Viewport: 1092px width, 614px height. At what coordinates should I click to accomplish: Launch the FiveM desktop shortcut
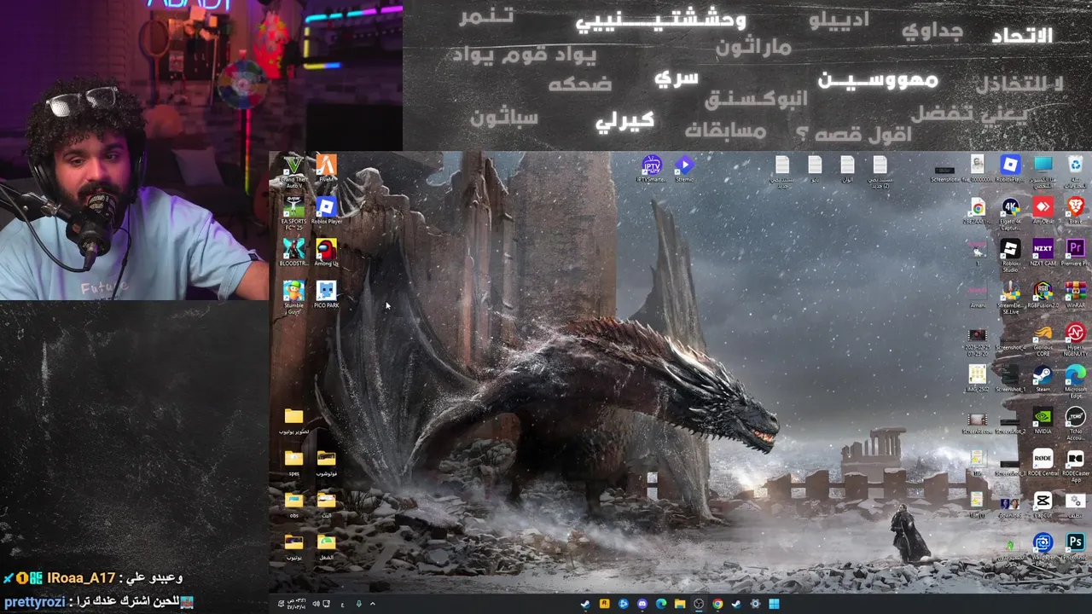[x=326, y=167]
